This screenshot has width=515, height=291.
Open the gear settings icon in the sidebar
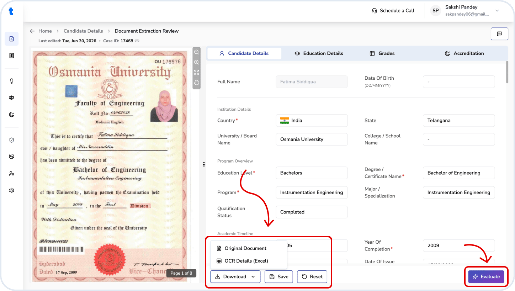click(12, 190)
